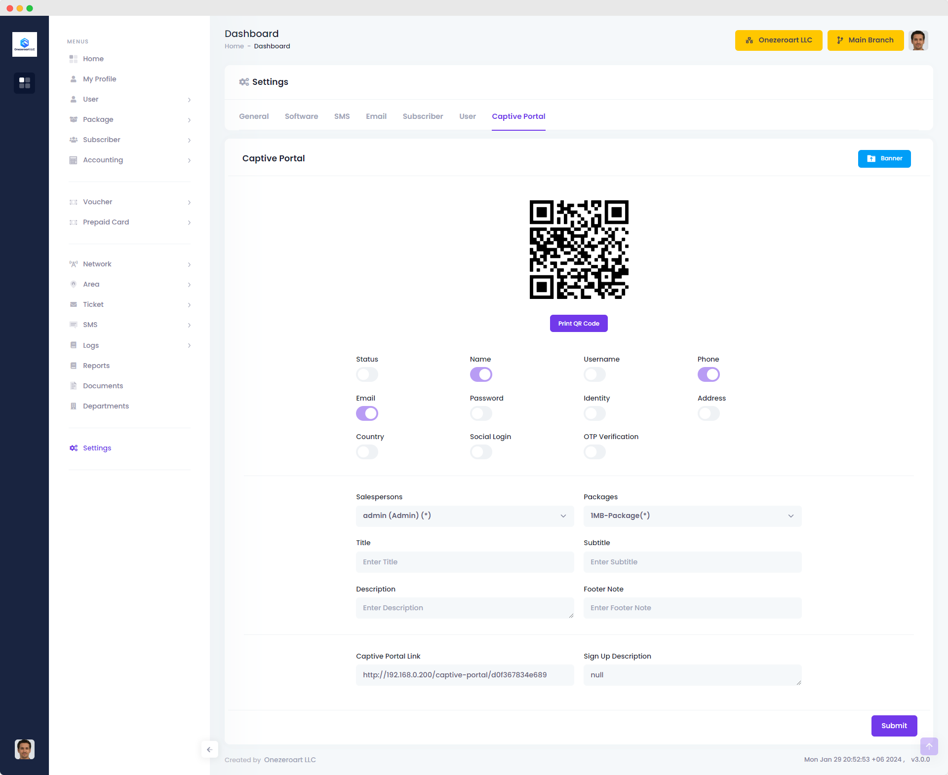Click the Print QR Code button
The height and width of the screenshot is (775, 948).
click(x=579, y=324)
